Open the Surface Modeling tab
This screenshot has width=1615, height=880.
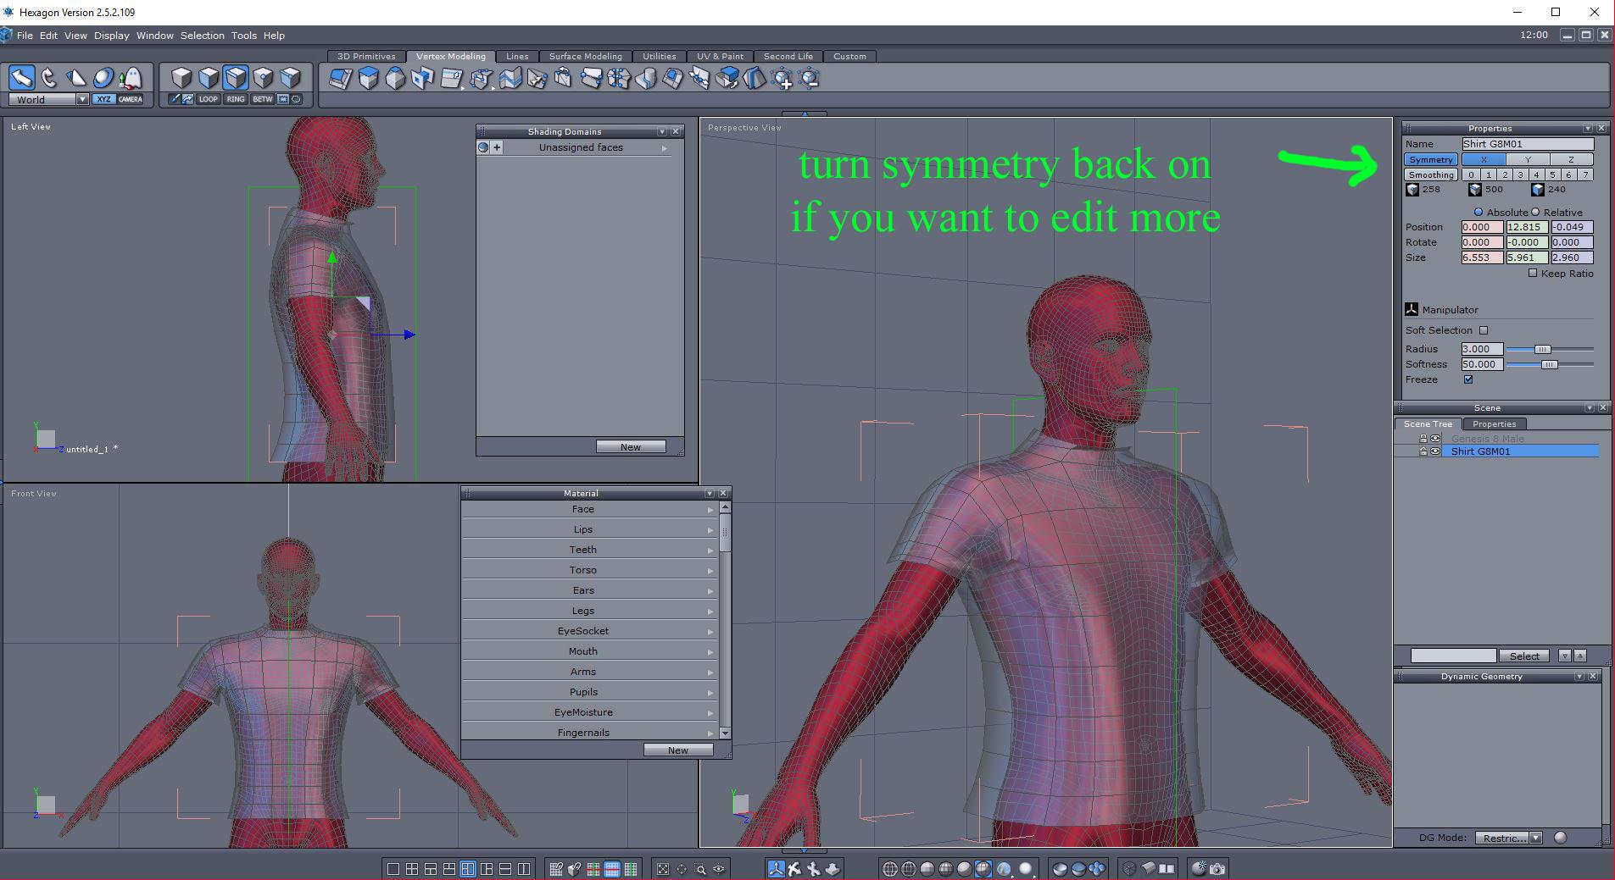coord(586,56)
